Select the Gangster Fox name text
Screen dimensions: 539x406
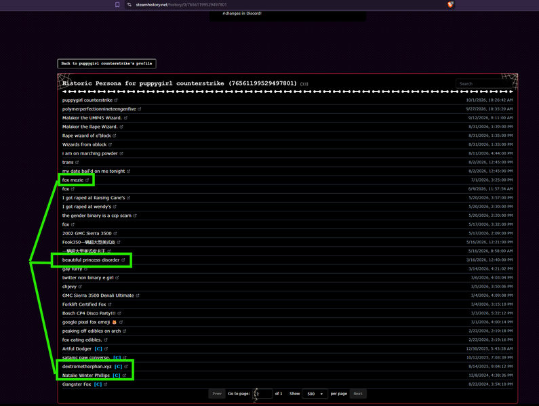click(x=77, y=384)
